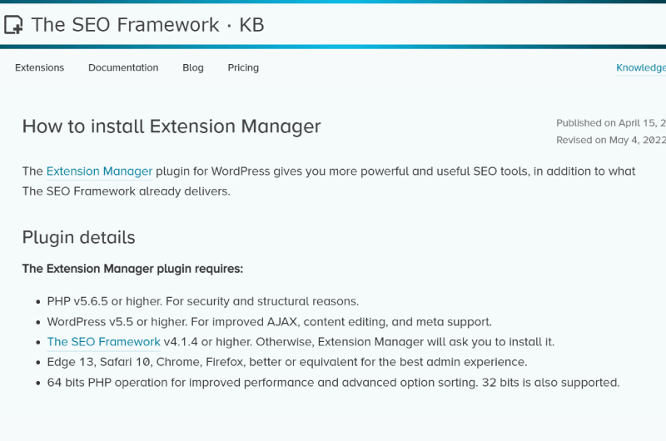Screen dimensions: 666x441
Task: Click the How to install Extension Manager heading
Action: point(171,126)
